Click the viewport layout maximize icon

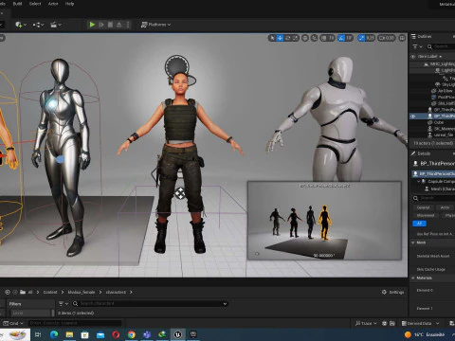point(402,38)
